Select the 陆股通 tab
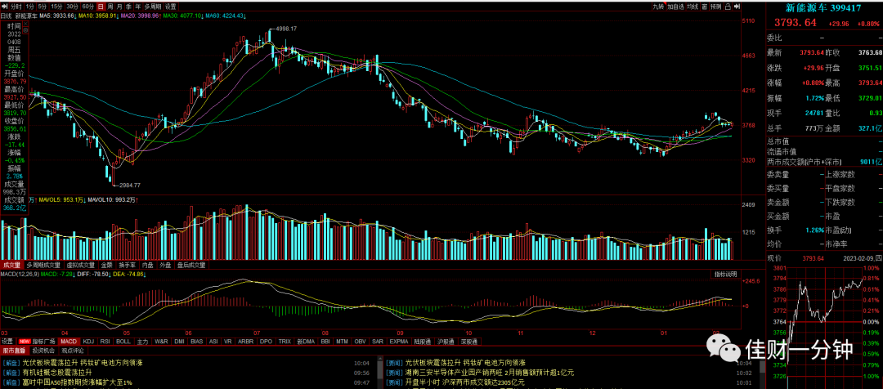The image size is (883, 389). (423, 341)
